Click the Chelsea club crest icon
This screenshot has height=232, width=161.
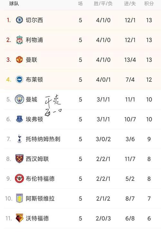coord(19,20)
